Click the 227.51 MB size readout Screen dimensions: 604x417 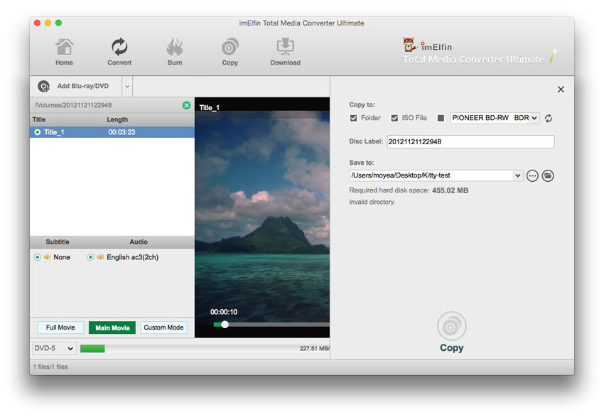pyautogui.click(x=314, y=349)
